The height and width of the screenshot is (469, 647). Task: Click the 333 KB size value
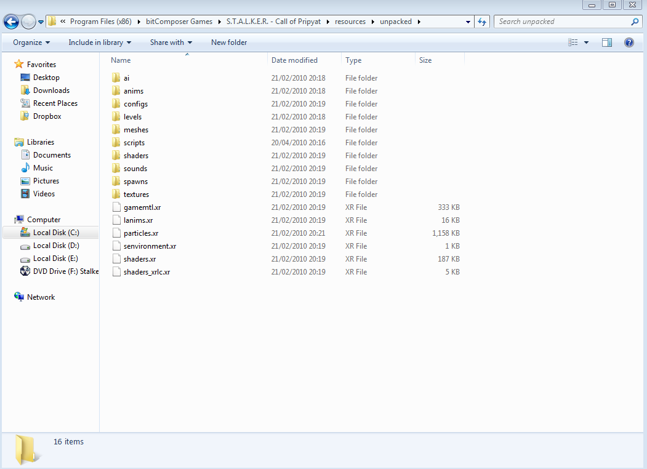click(x=449, y=207)
